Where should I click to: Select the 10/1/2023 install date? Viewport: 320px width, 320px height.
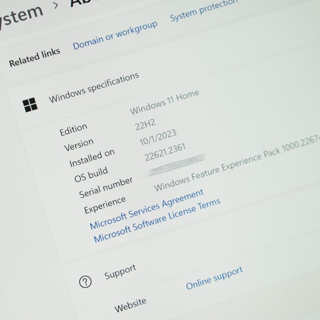[x=158, y=137]
